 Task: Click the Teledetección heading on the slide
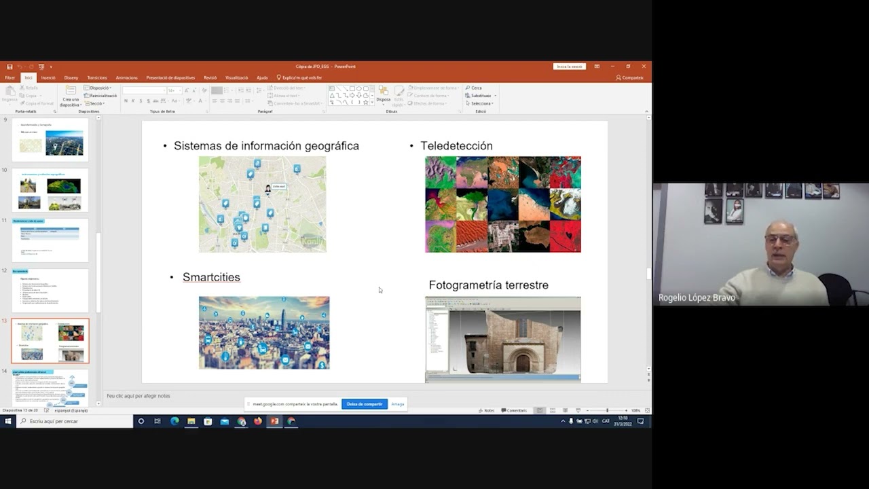pos(456,146)
